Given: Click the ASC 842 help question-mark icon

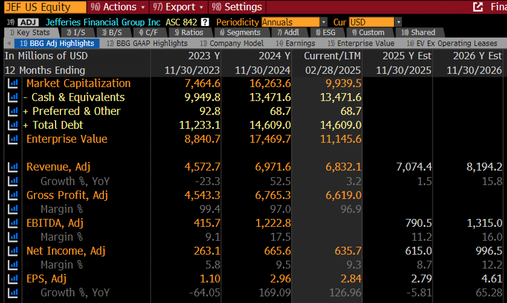Looking at the screenshot, I should point(205,22).
